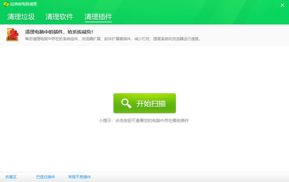The width and height of the screenshot is (289, 182).
Task: Close the cleaner window with the X
Action: click(283, 5)
